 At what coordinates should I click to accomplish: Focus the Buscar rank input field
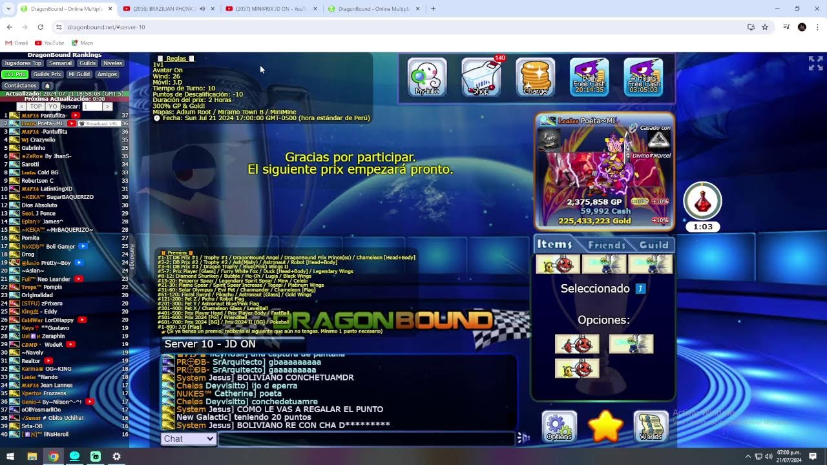[92, 107]
